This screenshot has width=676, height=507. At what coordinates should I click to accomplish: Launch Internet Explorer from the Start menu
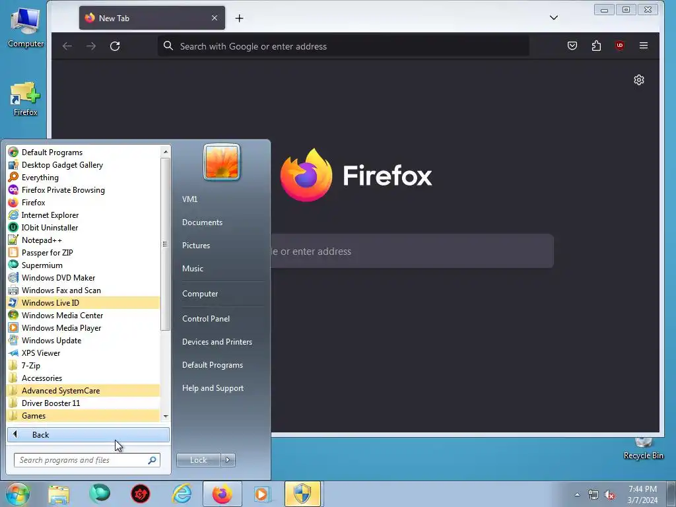pyautogui.click(x=84, y=215)
